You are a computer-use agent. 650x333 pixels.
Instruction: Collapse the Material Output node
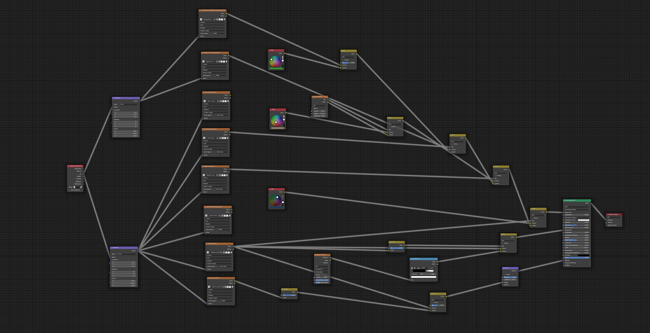(607, 215)
